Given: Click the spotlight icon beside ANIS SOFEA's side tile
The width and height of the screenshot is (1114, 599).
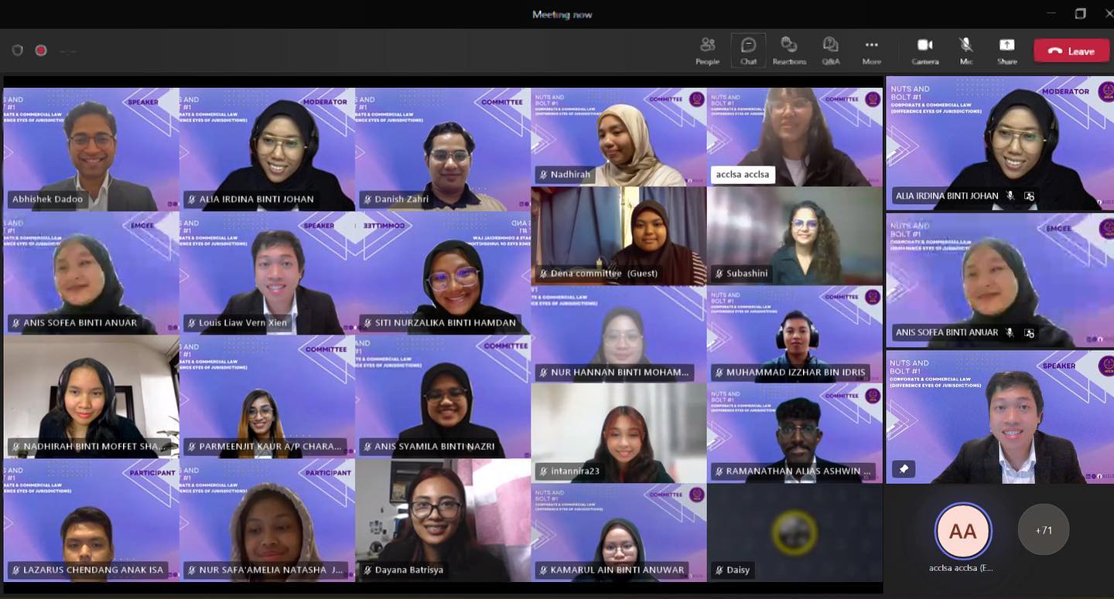Looking at the screenshot, I should [1029, 333].
